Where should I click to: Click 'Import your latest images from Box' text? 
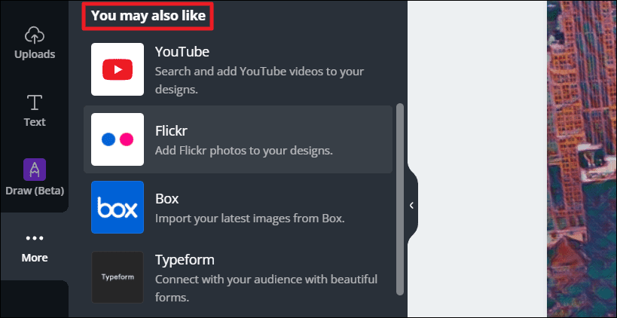[250, 218]
